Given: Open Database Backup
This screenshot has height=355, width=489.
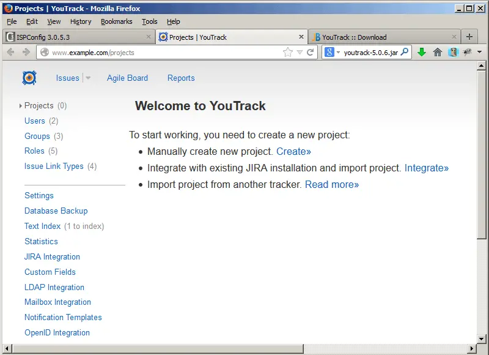Looking at the screenshot, I should pyautogui.click(x=56, y=211).
